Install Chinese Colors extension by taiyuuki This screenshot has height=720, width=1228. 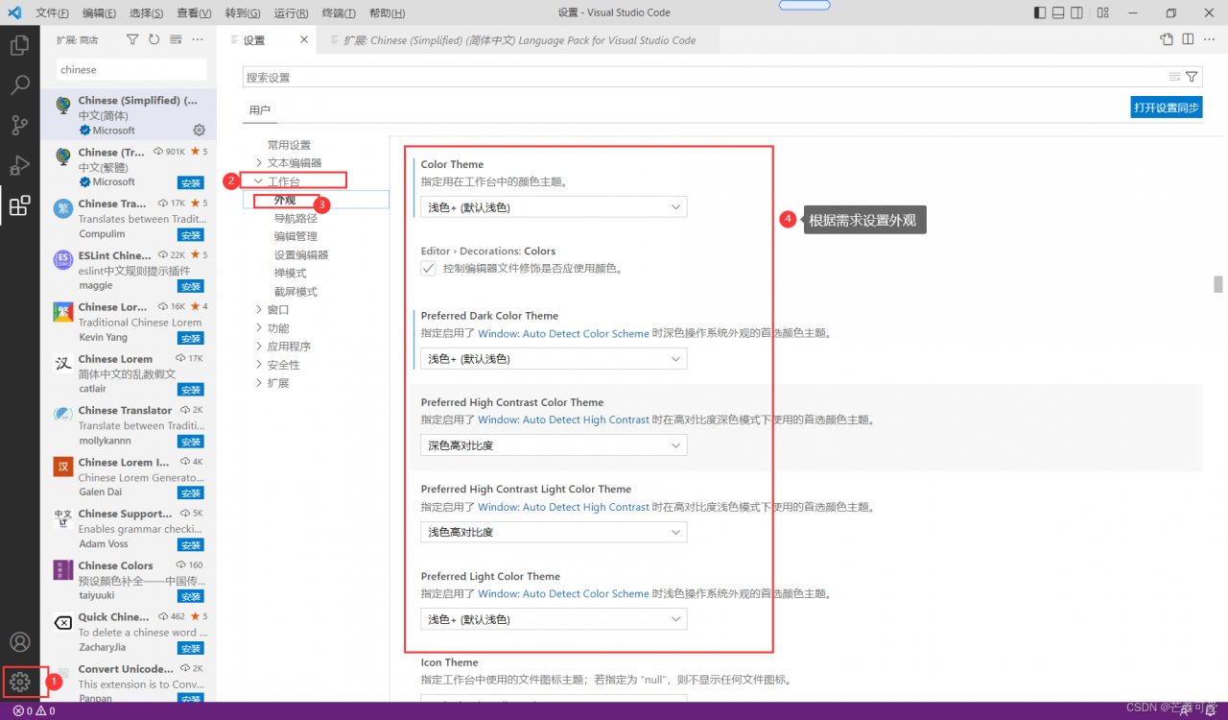coord(190,596)
